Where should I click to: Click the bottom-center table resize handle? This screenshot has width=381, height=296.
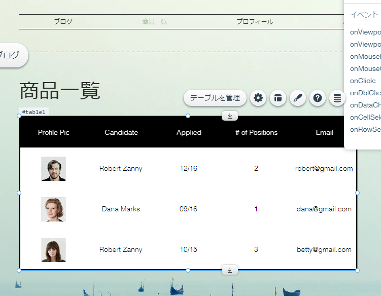188,270
